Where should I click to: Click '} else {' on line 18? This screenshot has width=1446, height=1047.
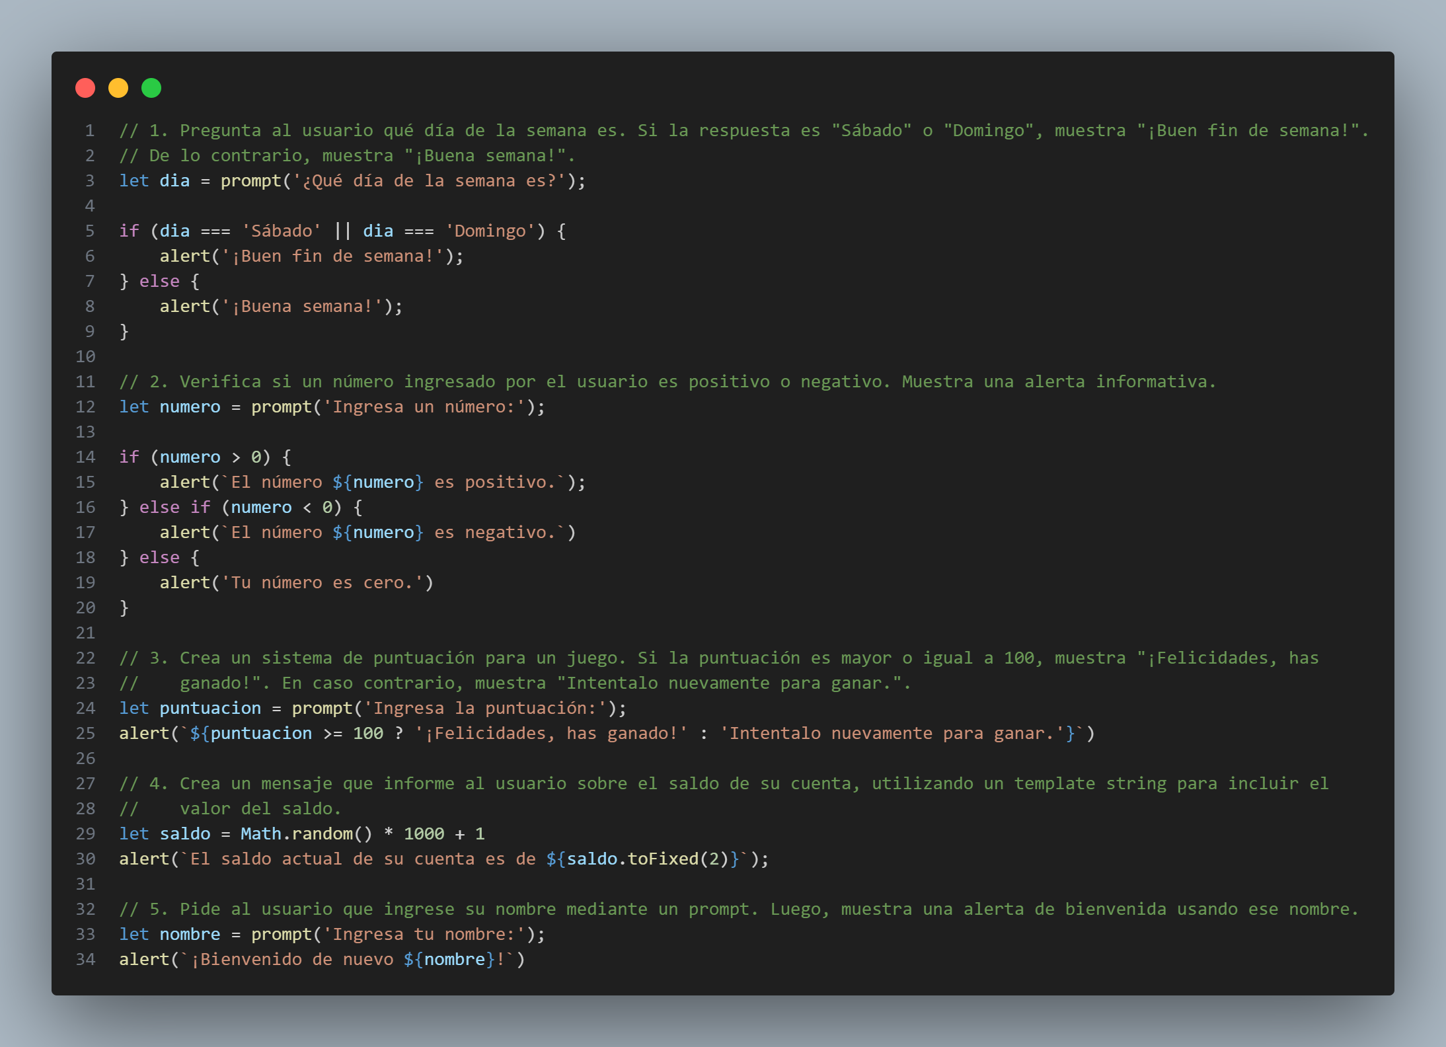pyautogui.click(x=159, y=558)
